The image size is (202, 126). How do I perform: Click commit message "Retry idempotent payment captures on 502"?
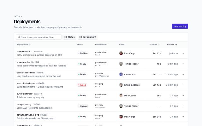coord(39,55)
